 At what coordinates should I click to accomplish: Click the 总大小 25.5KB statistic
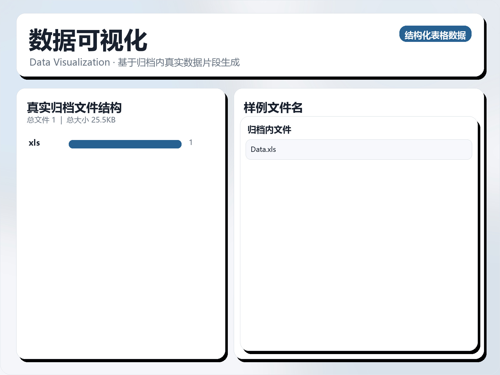click(x=92, y=119)
